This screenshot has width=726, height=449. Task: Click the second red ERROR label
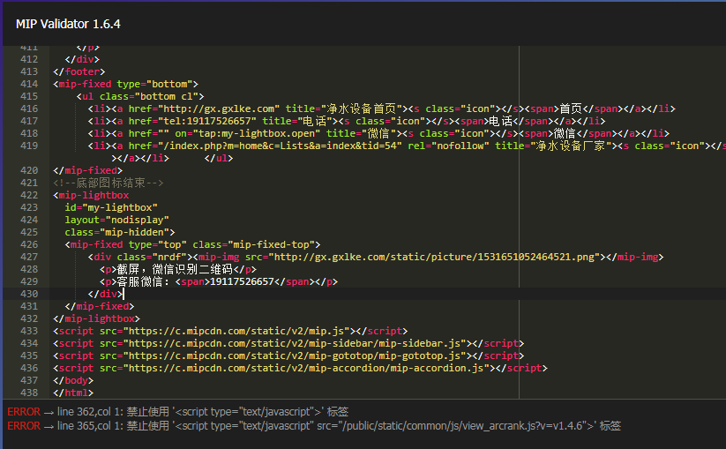pos(24,426)
